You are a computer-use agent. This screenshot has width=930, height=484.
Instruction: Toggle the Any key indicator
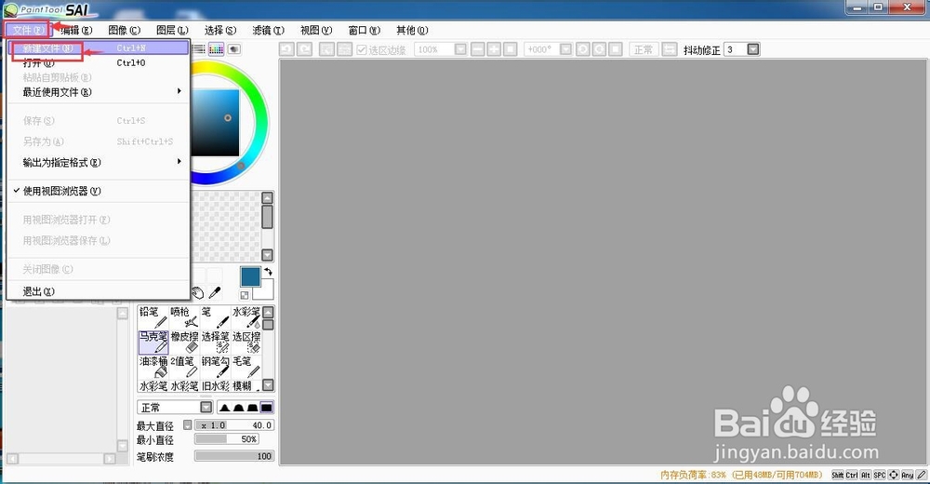(x=908, y=475)
